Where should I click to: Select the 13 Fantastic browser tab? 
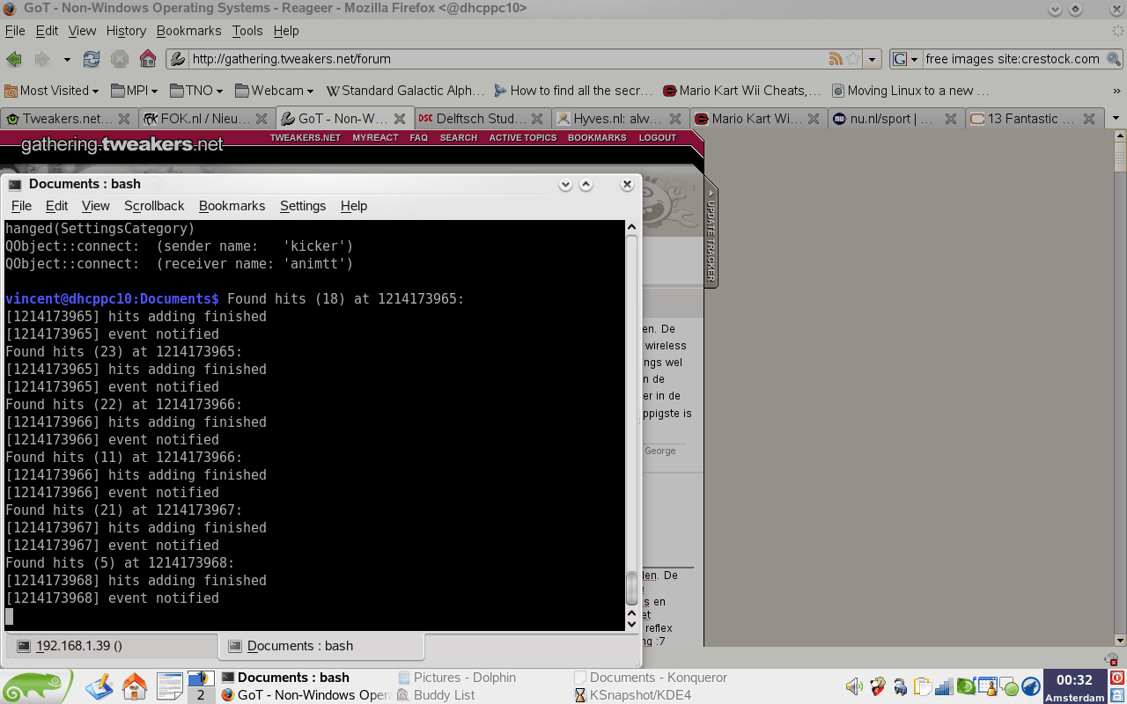pyautogui.click(x=1035, y=119)
